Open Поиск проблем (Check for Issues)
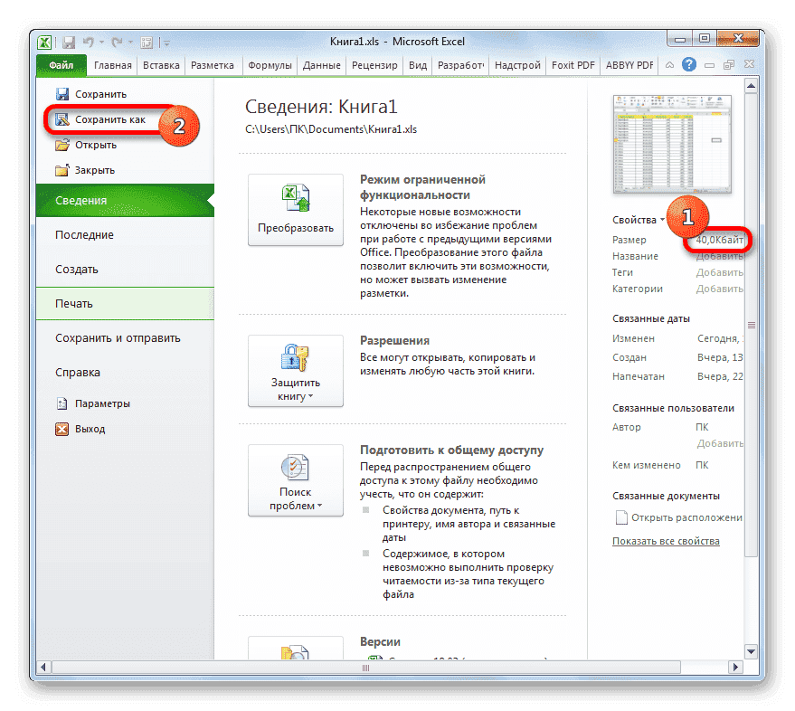Viewport: 795px width, 711px height. (295, 479)
